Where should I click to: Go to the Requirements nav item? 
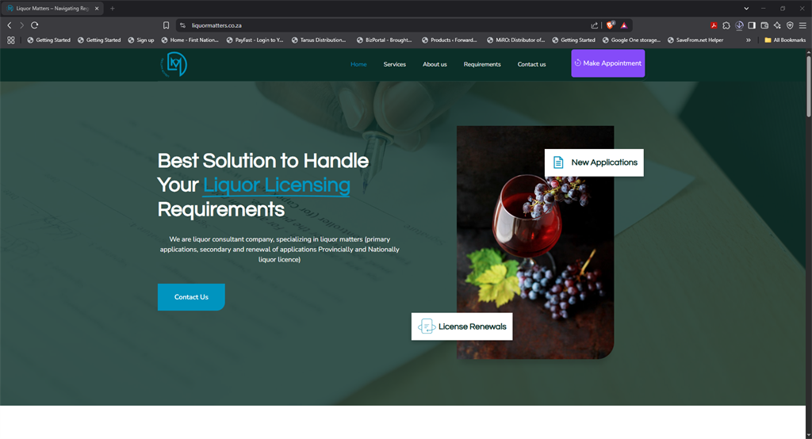482,64
